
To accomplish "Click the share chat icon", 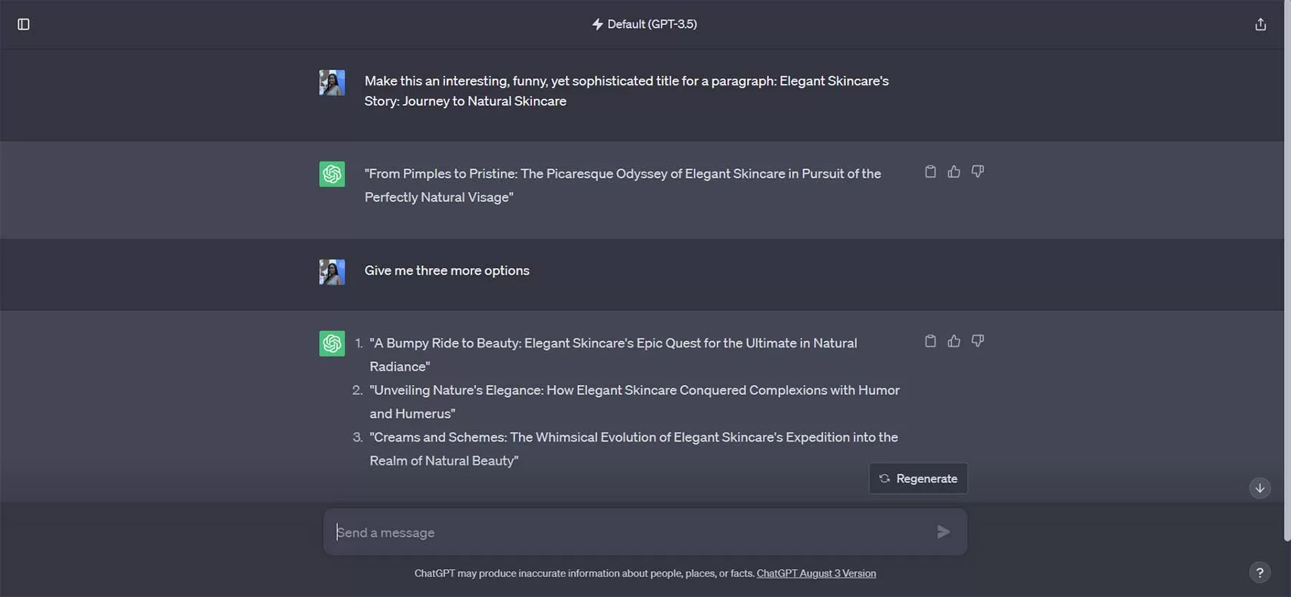I will (1260, 24).
